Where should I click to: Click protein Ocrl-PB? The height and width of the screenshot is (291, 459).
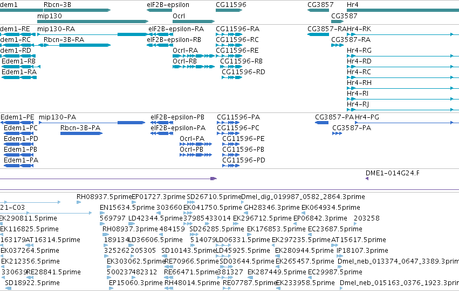[191, 150]
